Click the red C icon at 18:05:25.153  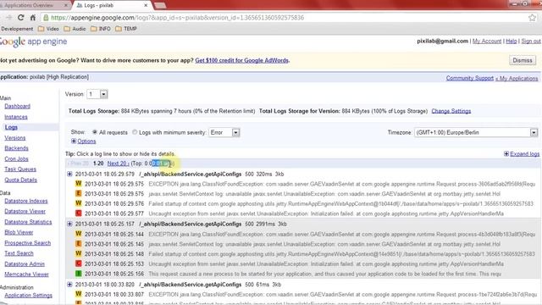79,263
